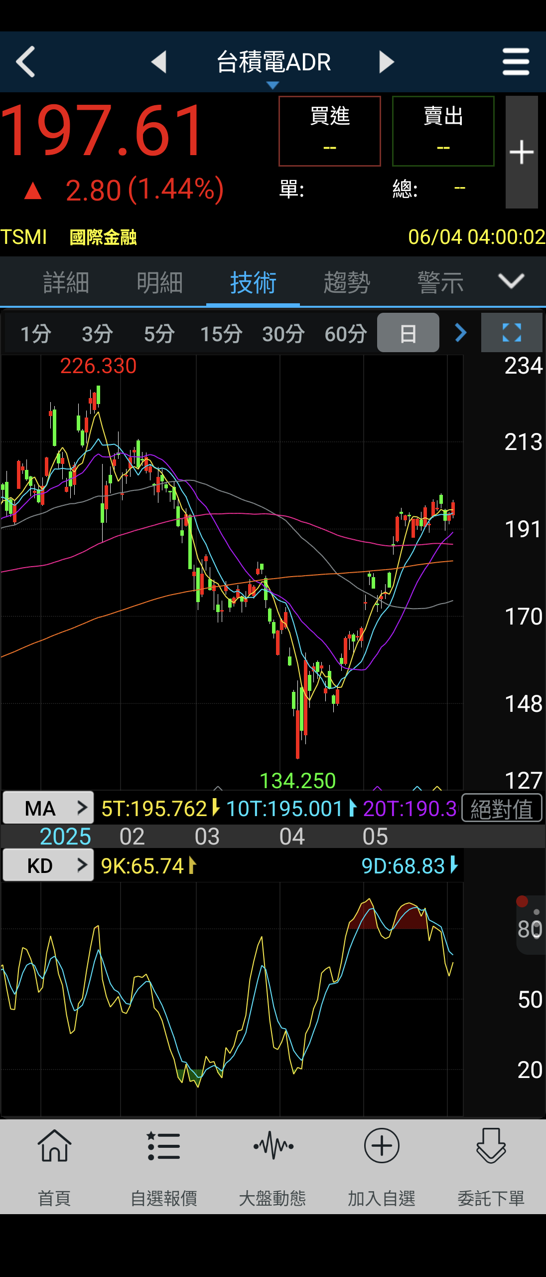Open 自選報價 watchlist quotes
Viewport: 546px width, 1277px height.
pyautogui.click(x=163, y=1167)
